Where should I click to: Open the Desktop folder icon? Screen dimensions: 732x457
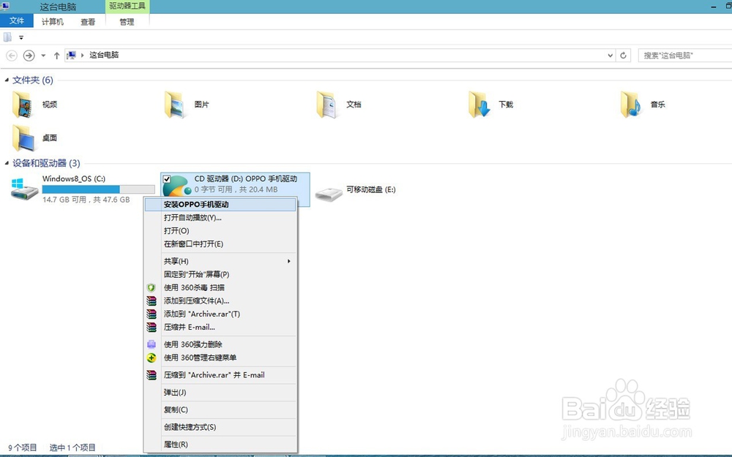(x=23, y=138)
